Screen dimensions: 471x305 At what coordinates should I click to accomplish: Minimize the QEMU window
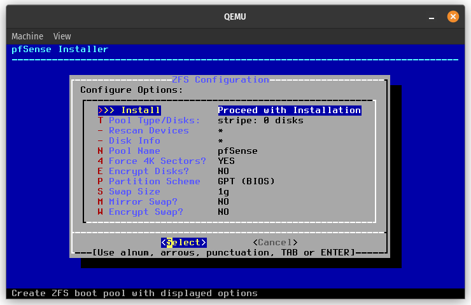point(432,17)
